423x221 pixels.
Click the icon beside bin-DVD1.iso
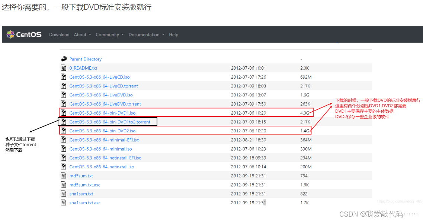(x=63, y=113)
